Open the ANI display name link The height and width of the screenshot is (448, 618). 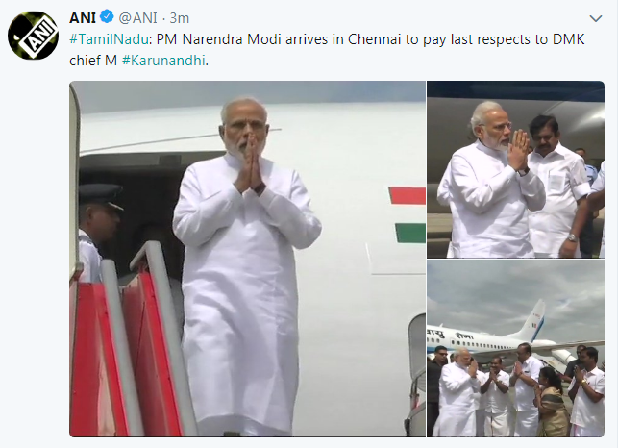pos(83,17)
